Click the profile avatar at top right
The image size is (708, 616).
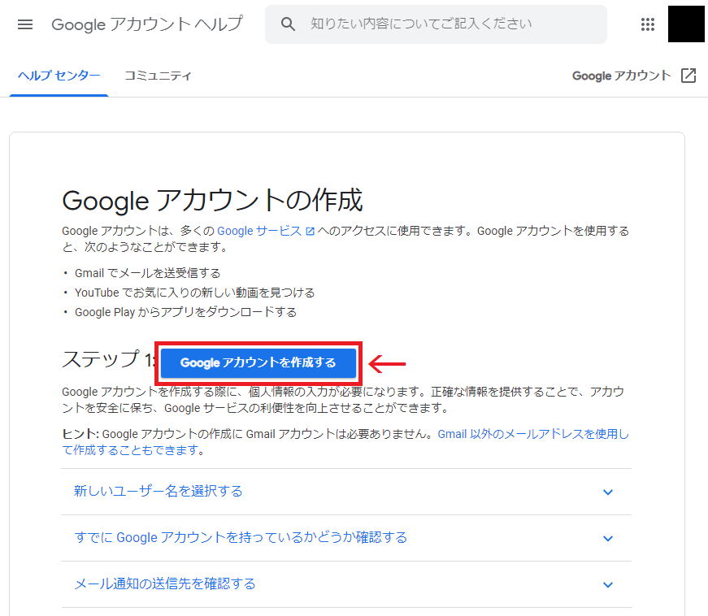click(686, 24)
